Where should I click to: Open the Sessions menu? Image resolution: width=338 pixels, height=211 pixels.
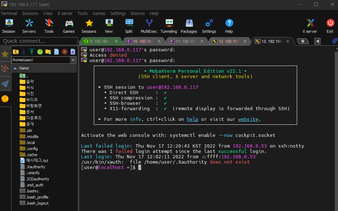click(x=30, y=13)
